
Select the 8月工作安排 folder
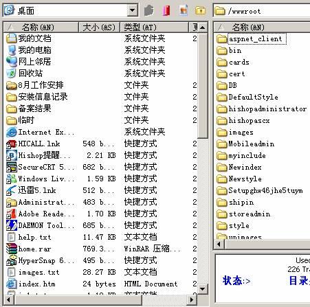pyautogui.click(x=35, y=85)
